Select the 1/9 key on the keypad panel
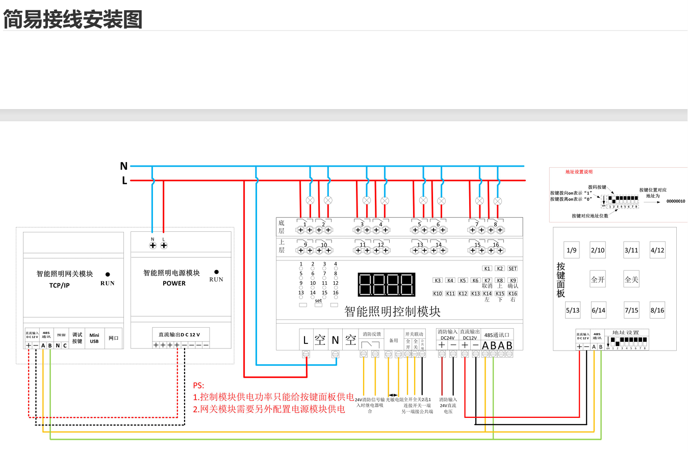Screen dimensions: 688x452 coord(571,250)
